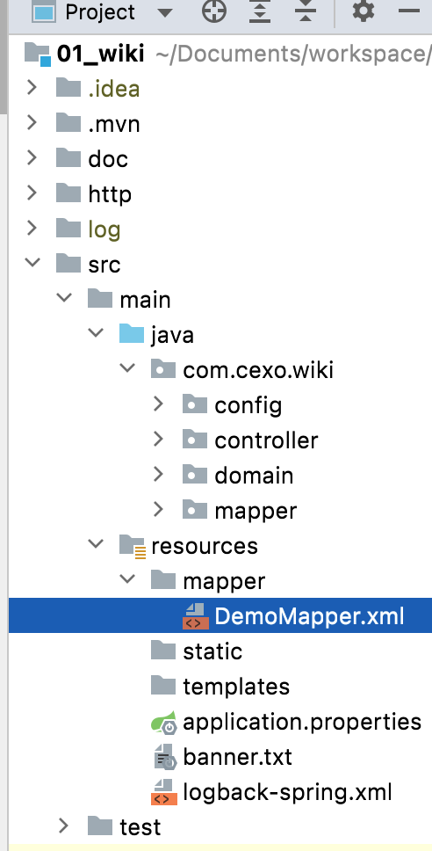Select the DemoMapper.xml file name
Viewport: 432px width, 851px height.
[309, 616]
